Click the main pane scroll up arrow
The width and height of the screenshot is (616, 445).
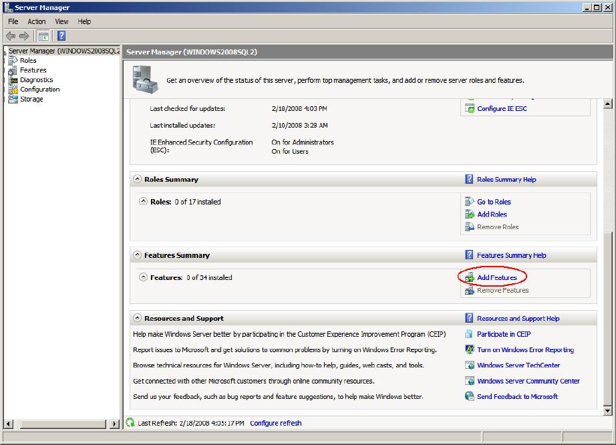607,104
